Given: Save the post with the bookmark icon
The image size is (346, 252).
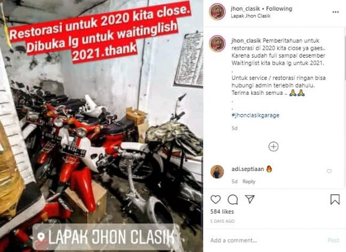Looking at the screenshot, I should 335,199.
